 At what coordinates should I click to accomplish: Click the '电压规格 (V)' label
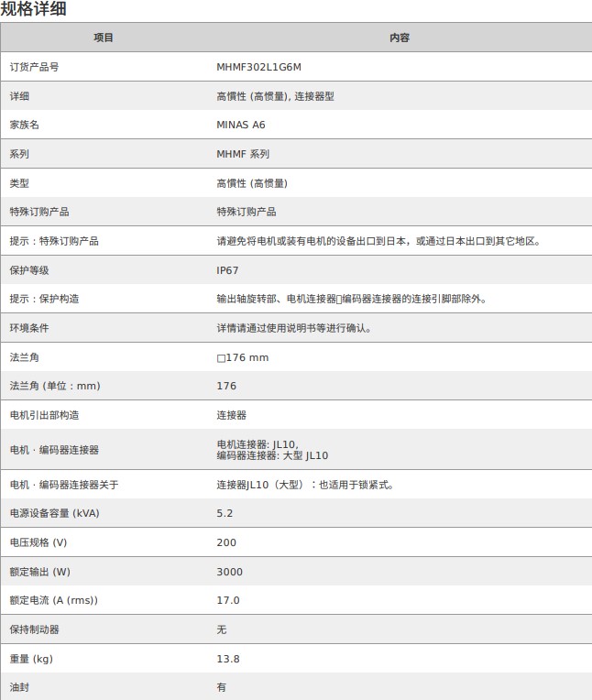pyautogui.click(x=38, y=542)
